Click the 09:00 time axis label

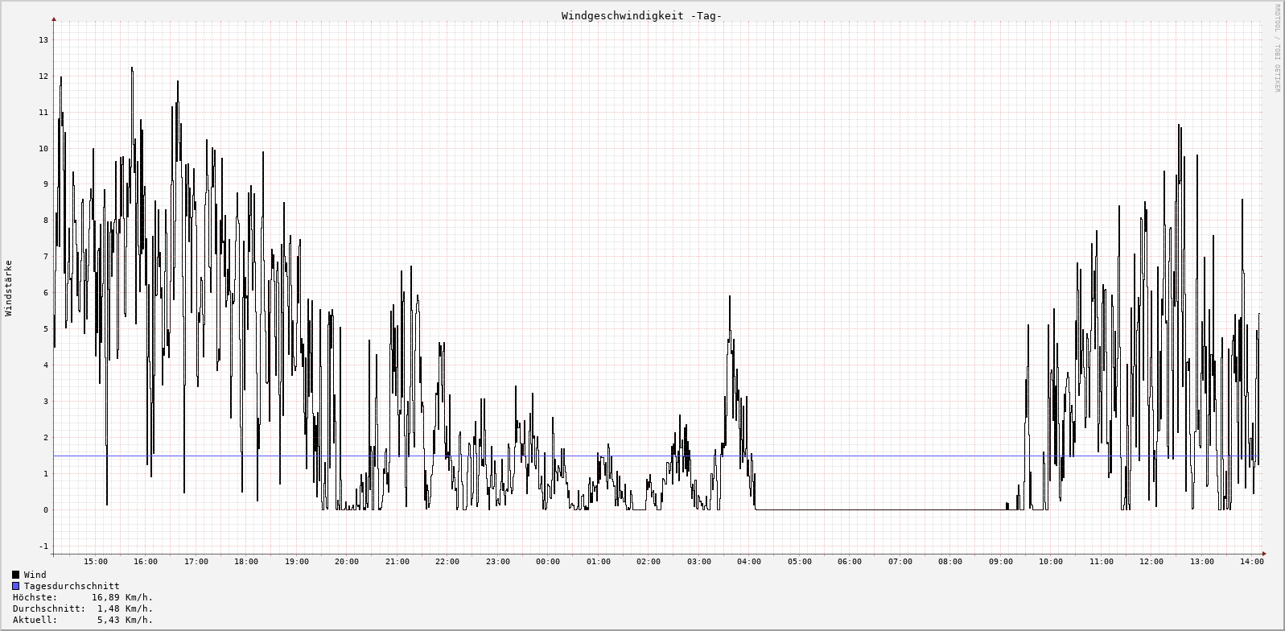[1001, 562]
